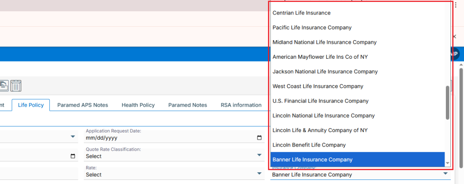The width and height of the screenshot is (464, 184).
Task: Go to the Paramed Notes tab
Action: [188, 105]
